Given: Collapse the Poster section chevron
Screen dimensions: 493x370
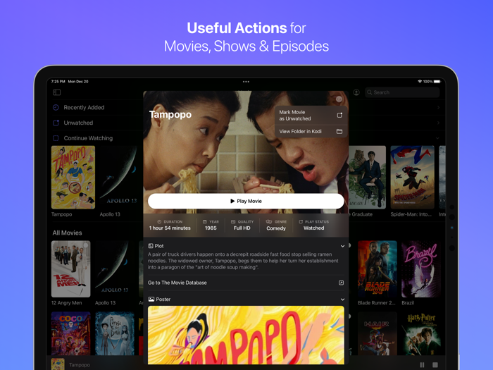Looking at the screenshot, I should (x=342, y=300).
